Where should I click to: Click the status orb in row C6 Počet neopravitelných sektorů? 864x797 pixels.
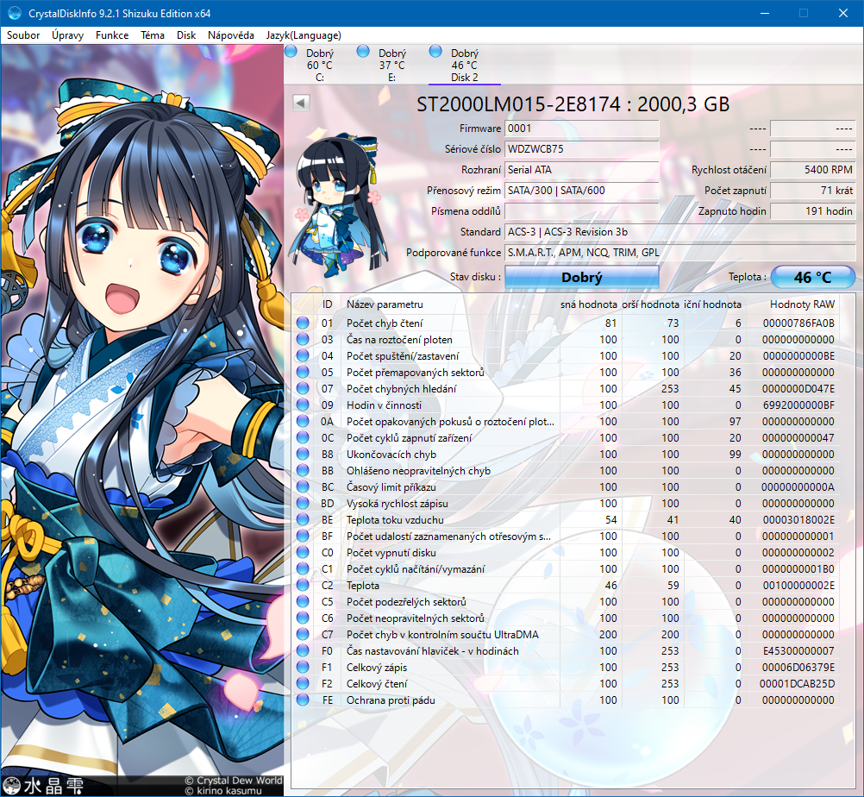point(303,618)
